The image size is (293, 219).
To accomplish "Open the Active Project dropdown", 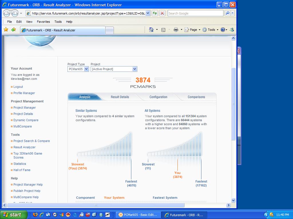I will [x=114, y=69].
